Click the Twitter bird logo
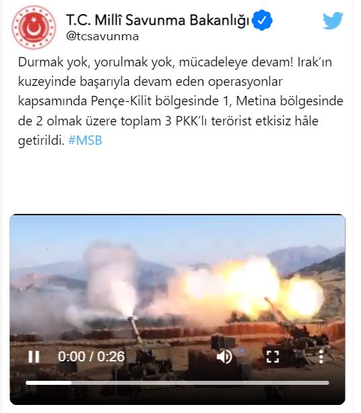 [333, 21]
